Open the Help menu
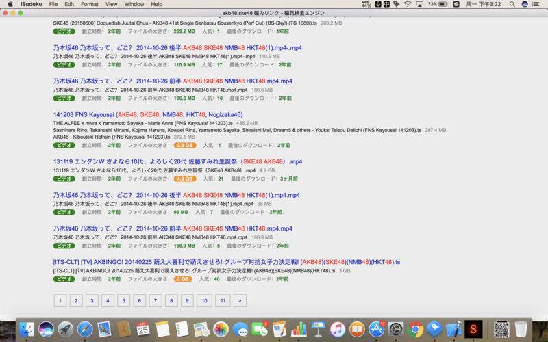This screenshot has height=342, width=548. pos(157,4)
